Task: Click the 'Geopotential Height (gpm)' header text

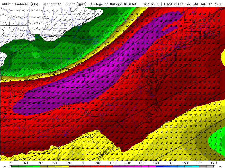Action: click(x=65, y=4)
